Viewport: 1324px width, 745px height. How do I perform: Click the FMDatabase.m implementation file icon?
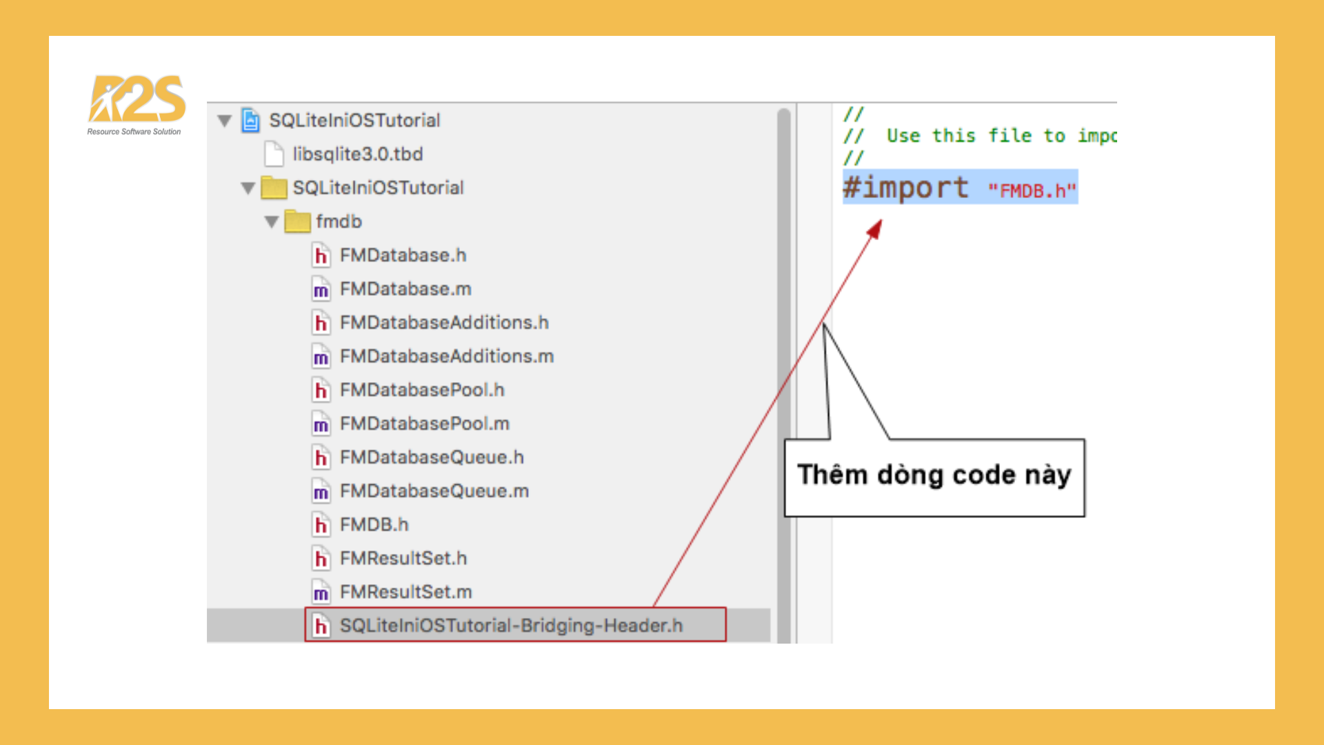tap(321, 289)
